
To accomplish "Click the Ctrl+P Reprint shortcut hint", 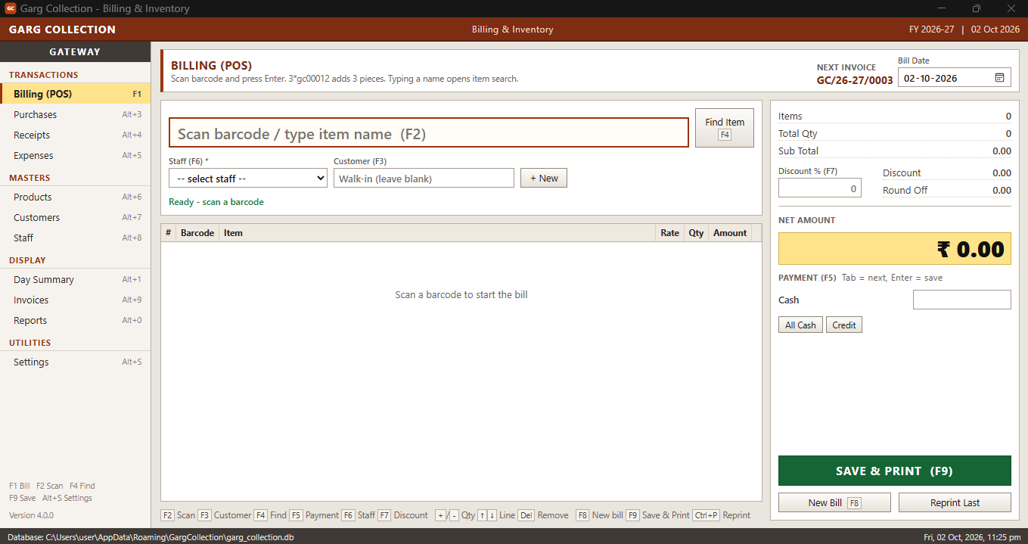I will pos(721,515).
